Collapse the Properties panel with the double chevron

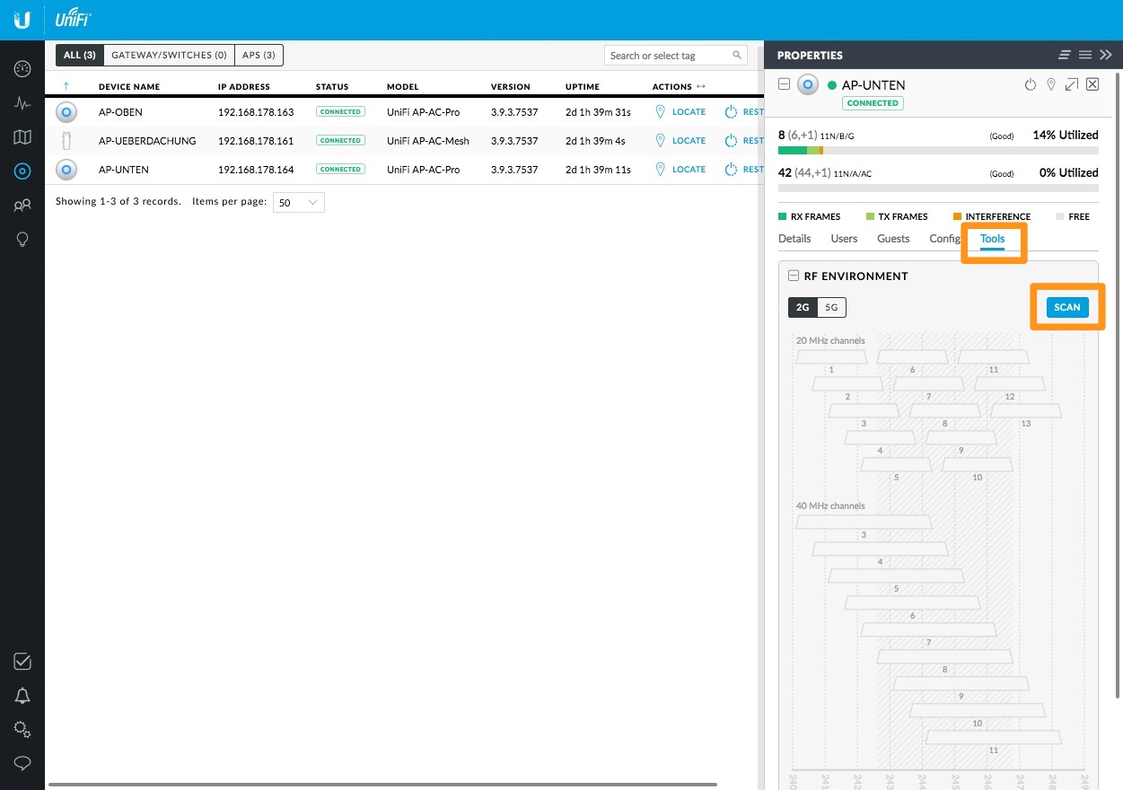pyautogui.click(x=1106, y=55)
